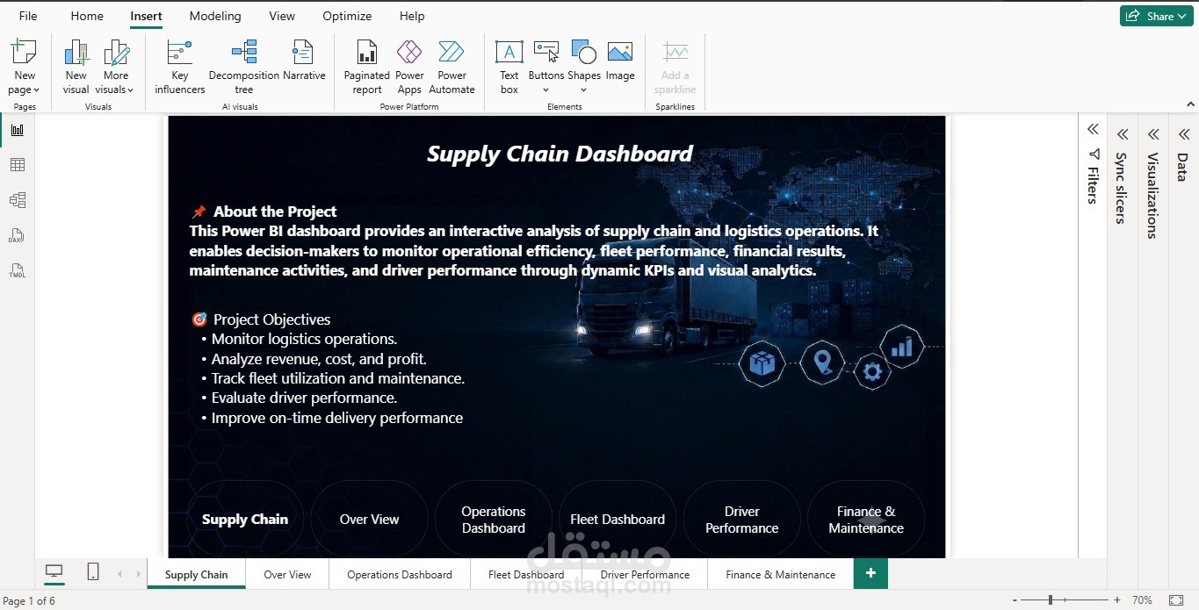This screenshot has width=1199, height=610.
Task: Click the Supply Chain Dashboard title
Action: click(560, 154)
